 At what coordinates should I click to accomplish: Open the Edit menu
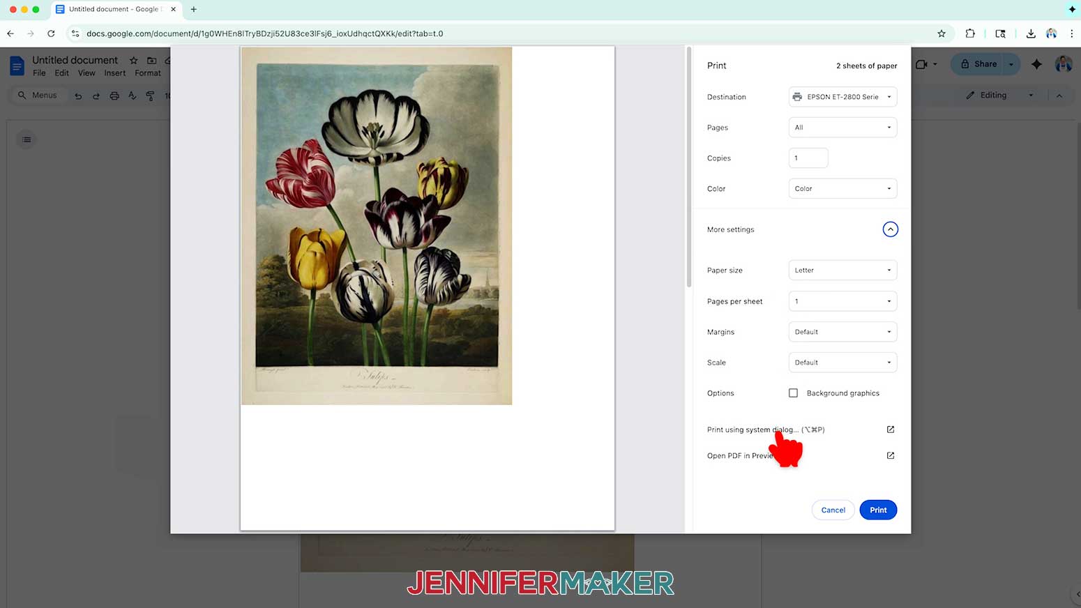62,73
